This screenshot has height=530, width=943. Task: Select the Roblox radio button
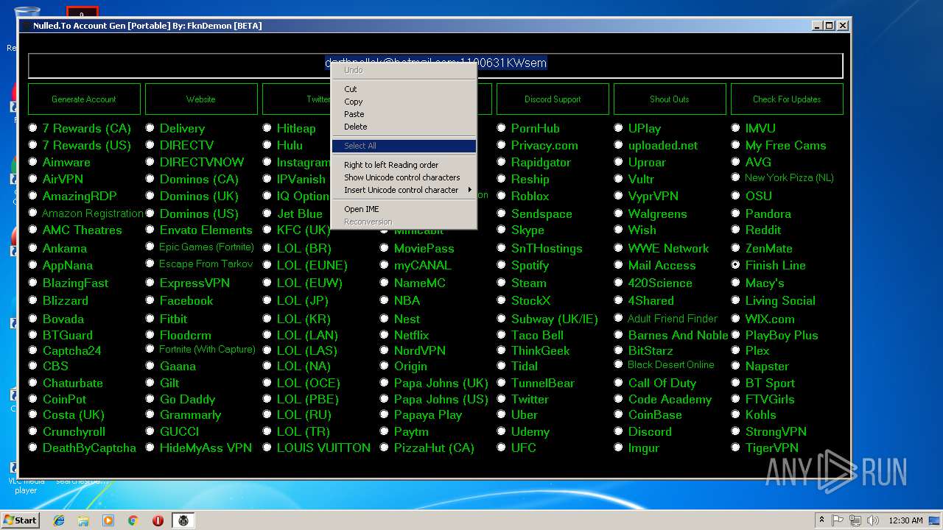pos(501,196)
